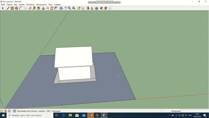Image resolution: width=209 pixels, height=118 pixels.
Task: Click the Add New Building icon
Action: [88, 8]
